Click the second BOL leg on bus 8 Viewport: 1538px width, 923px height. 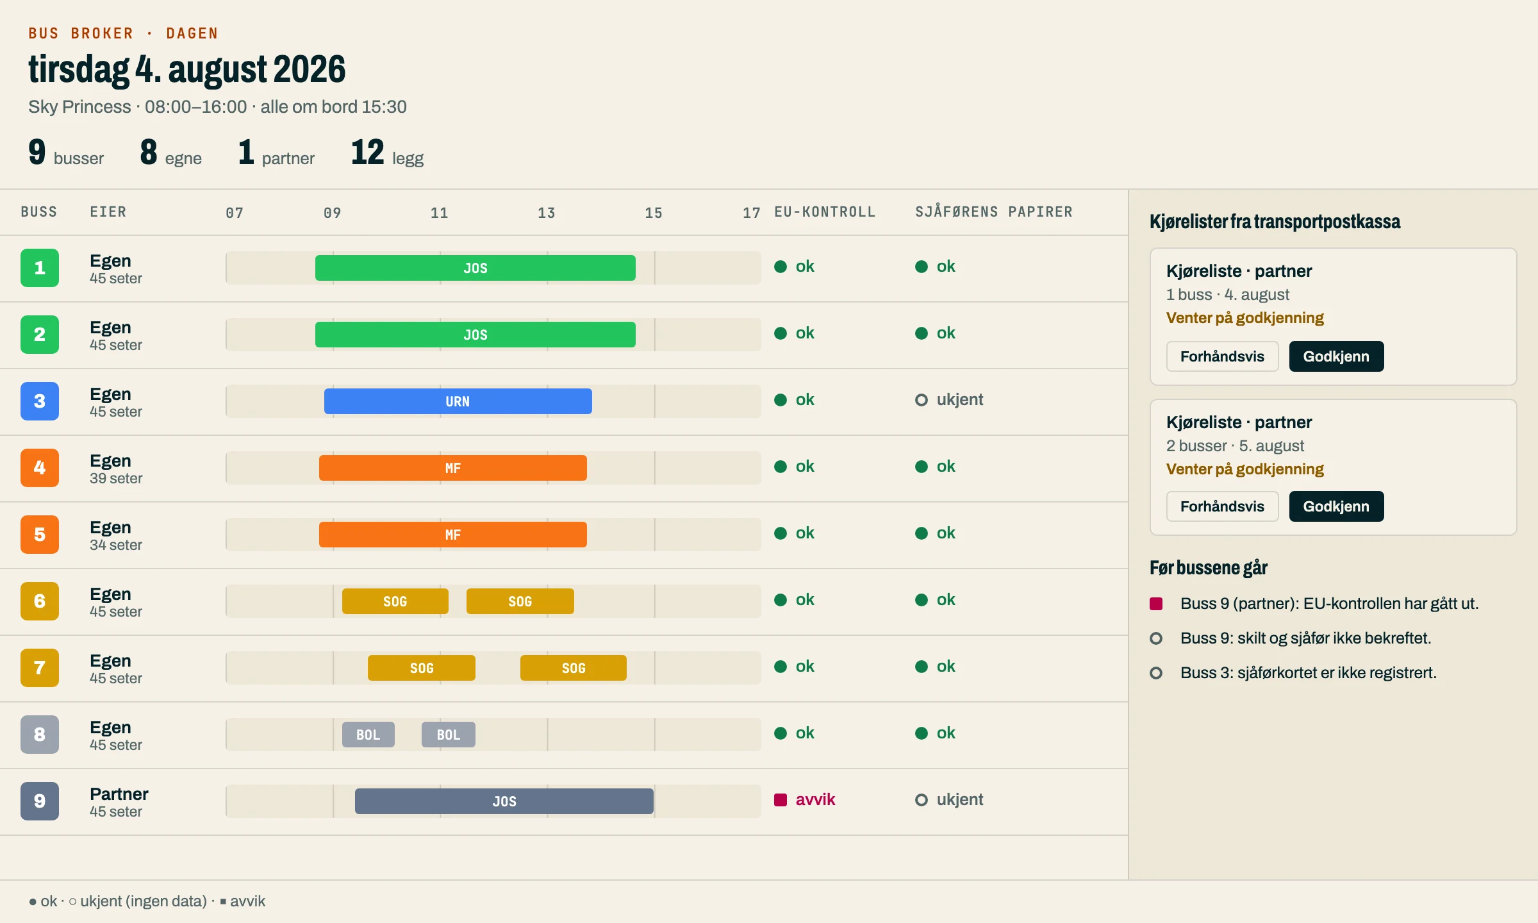[x=449, y=735]
